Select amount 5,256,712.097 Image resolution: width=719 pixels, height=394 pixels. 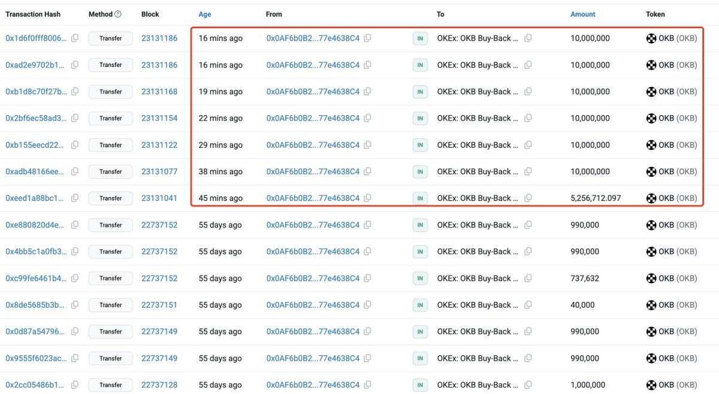click(596, 198)
